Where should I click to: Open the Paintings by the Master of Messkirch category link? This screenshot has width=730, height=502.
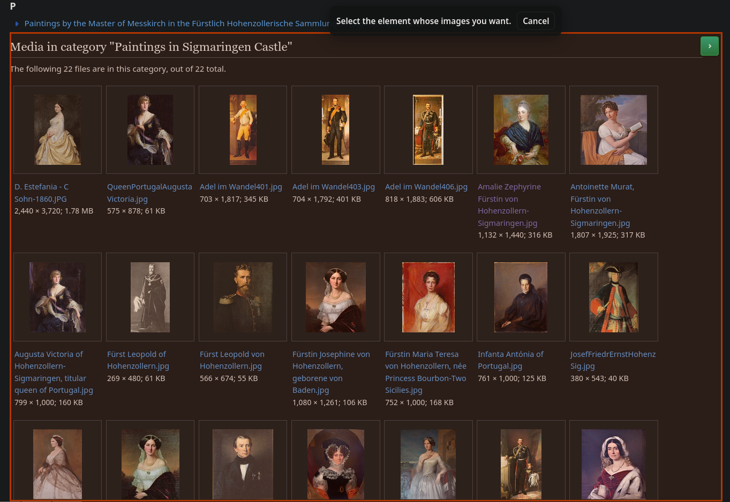click(177, 24)
